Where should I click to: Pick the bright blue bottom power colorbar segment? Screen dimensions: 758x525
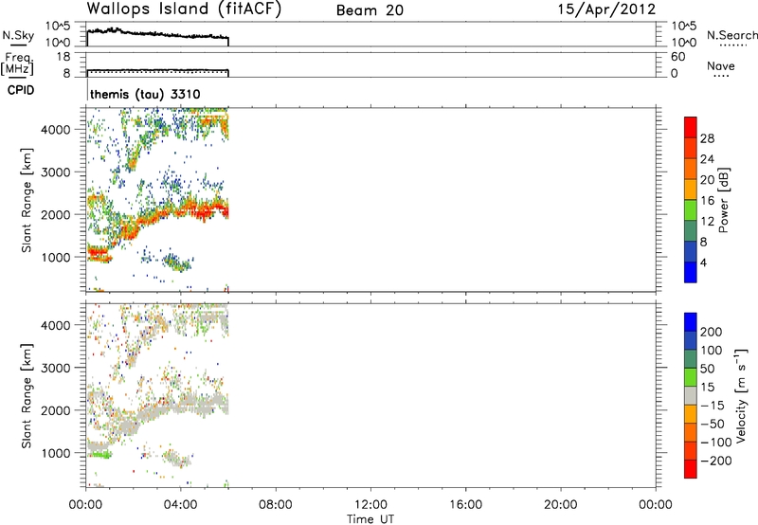[x=691, y=272]
